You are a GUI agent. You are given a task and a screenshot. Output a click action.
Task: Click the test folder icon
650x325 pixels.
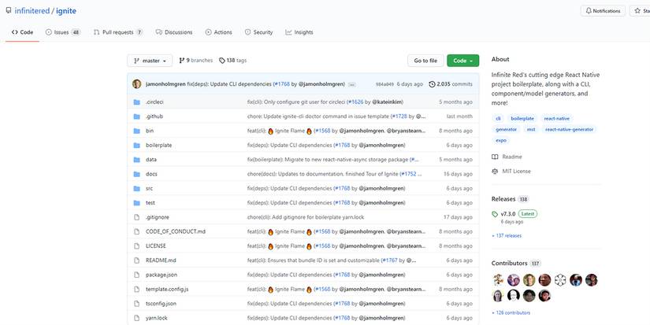click(137, 203)
